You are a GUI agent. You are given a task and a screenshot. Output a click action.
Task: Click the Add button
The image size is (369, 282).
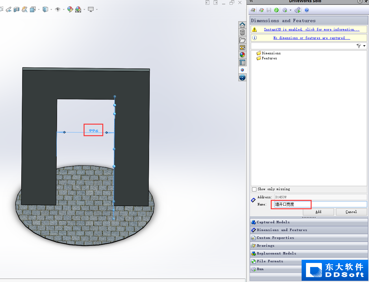318,212
